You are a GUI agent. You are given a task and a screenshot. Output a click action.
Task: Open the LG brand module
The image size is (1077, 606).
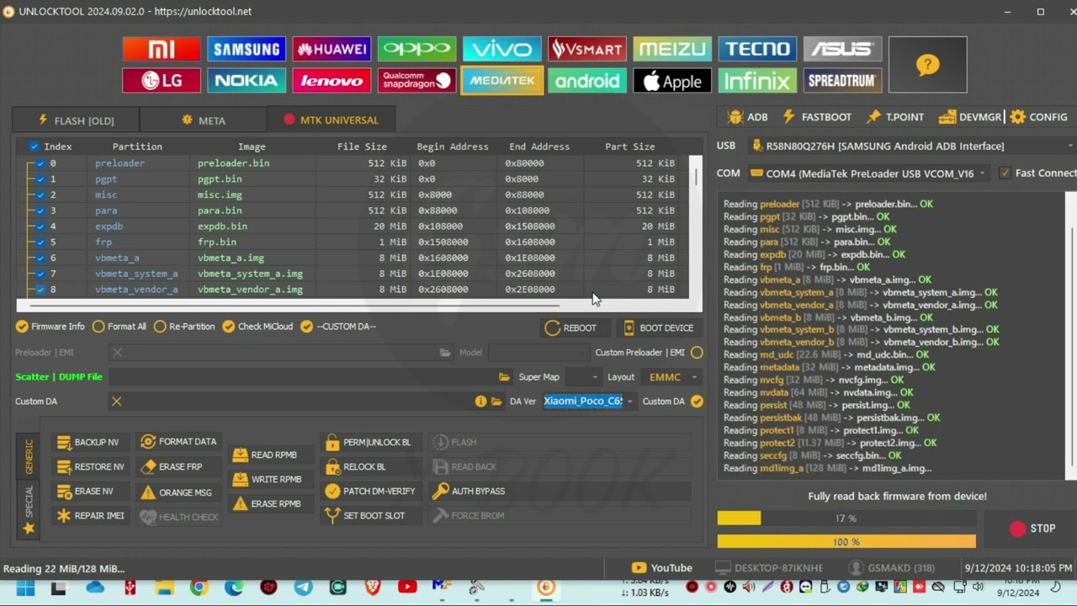162,81
